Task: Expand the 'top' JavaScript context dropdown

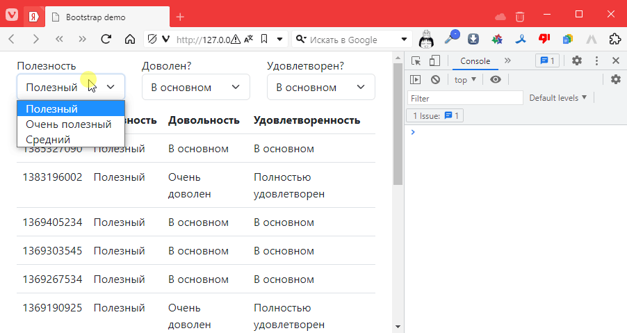Action: [x=465, y=80]
